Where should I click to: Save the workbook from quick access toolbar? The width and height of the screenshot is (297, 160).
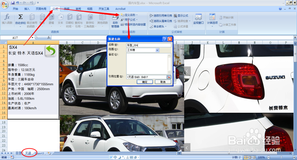click(13, 3)
